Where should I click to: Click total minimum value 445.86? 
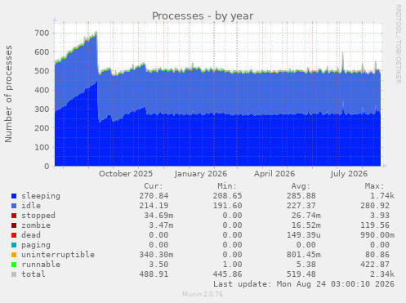(227, 274)
